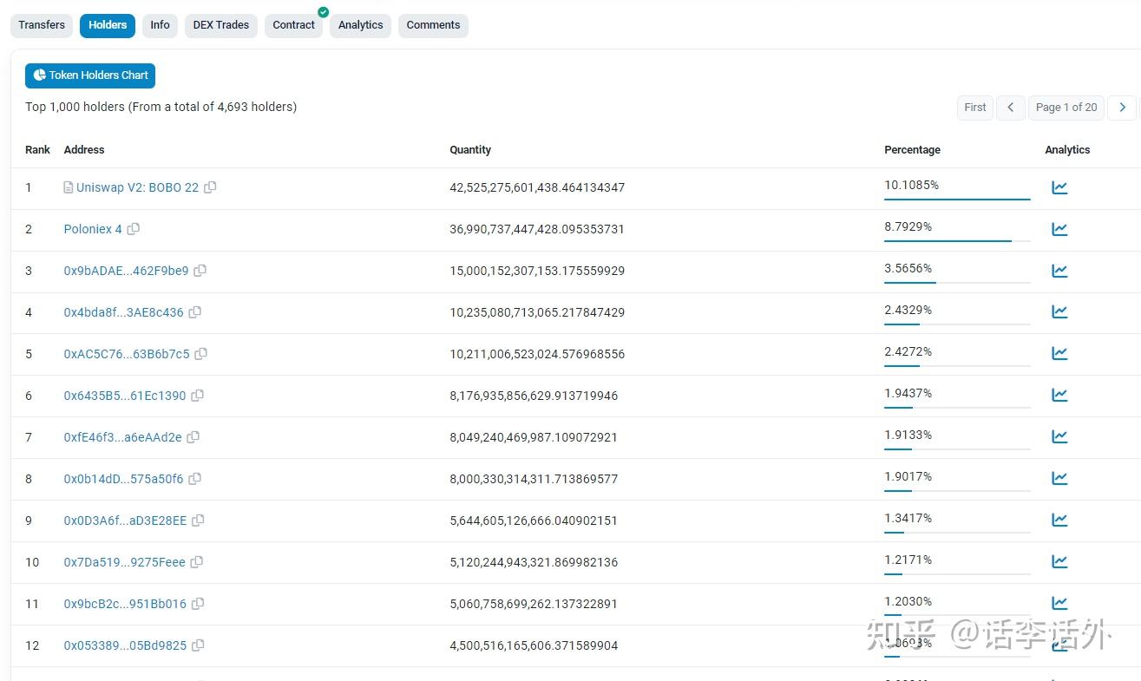Open address link 0x9bcB2c...951Bb016
Screen dimensions: 1141x681
pyautogui.click(x=125, y=604)
